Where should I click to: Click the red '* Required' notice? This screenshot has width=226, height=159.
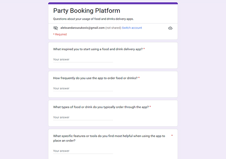click(60, 34)
